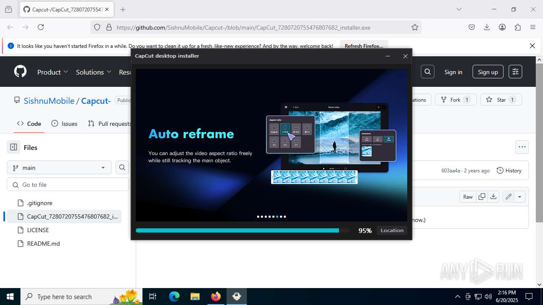Click the Type here to search box
This screenshot has height=305, width=543.
point(81,297)
